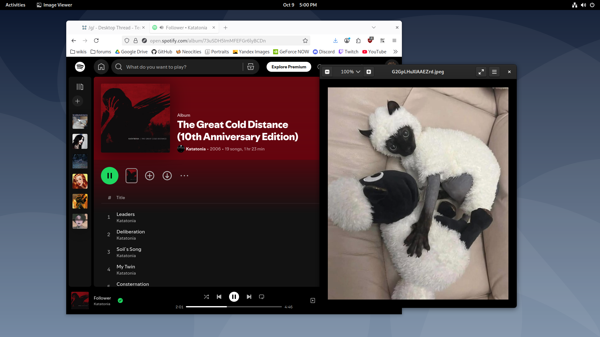Screen dimensions: 600x337
Task: Open the Firefox list all tabs dropdown
Action: pos(373,27)
